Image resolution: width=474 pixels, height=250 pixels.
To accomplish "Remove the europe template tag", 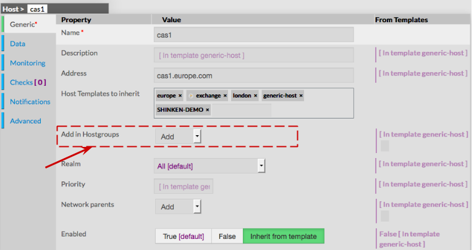I will coord(180,96).
